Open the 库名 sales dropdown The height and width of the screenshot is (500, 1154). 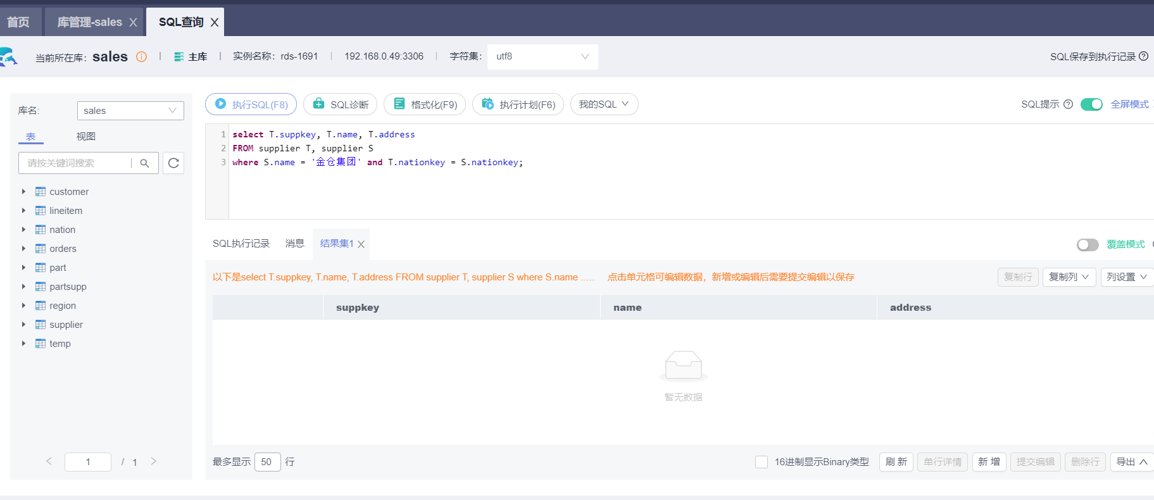130,111
